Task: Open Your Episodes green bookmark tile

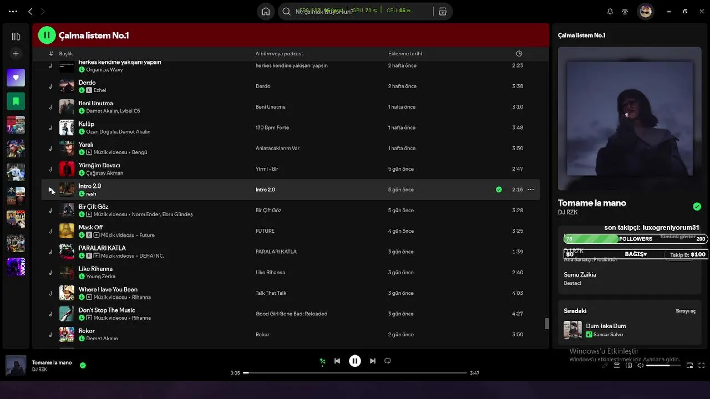Action: (16, 101)
